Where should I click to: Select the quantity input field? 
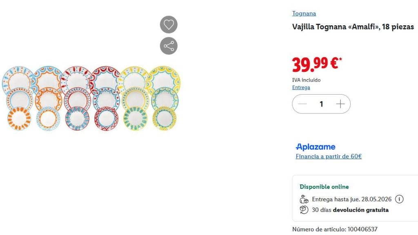click(x=321, y=104)
